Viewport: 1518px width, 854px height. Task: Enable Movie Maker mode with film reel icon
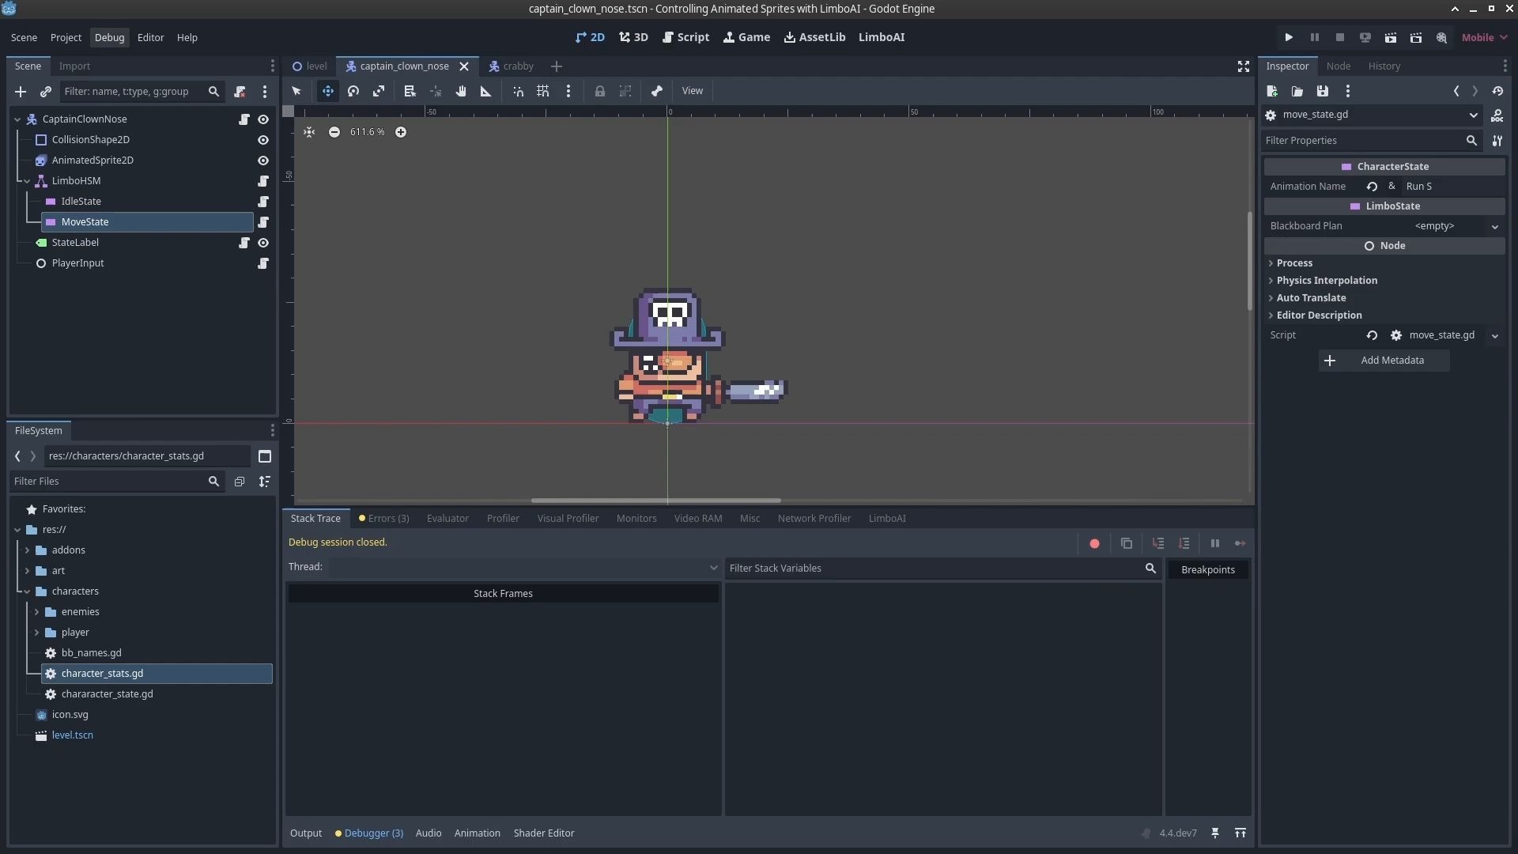(x=1441, y=37)
